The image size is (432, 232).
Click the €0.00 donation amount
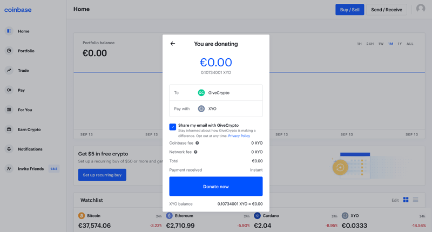coord(215,62)
